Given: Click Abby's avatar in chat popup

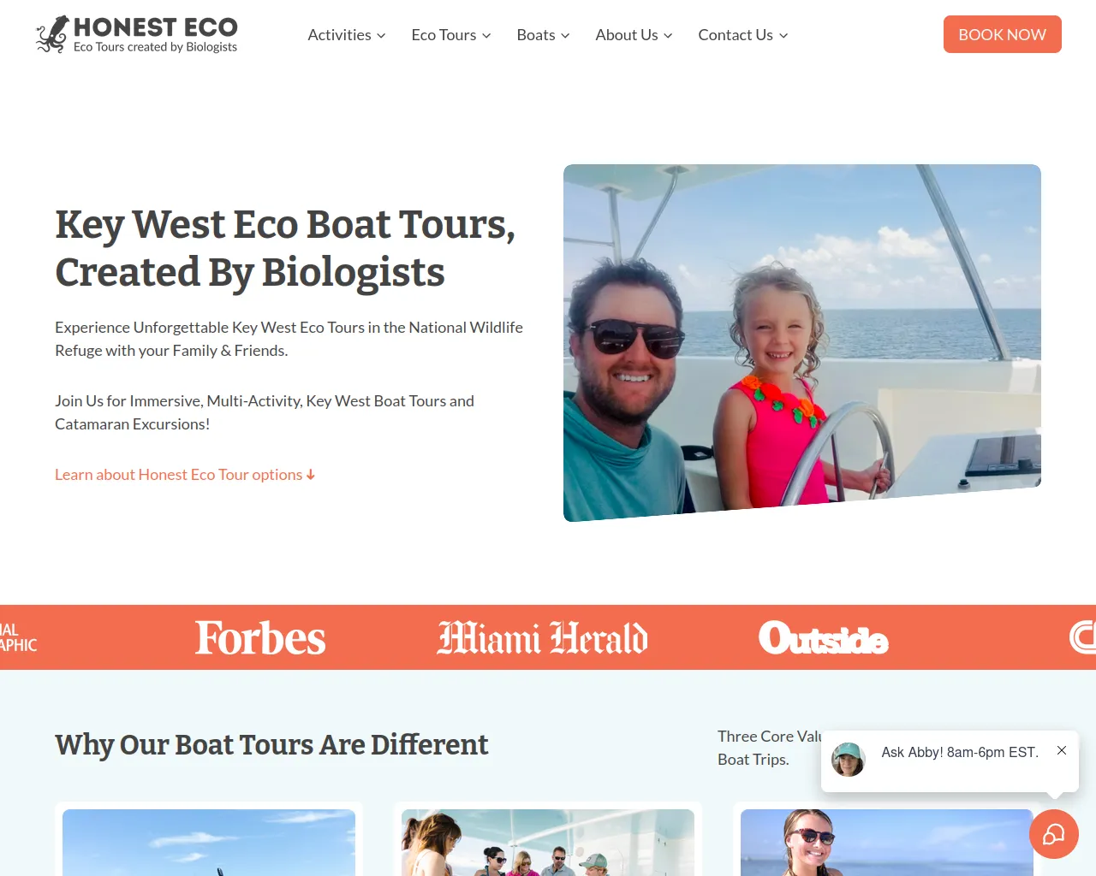Looking at the screenshot, I should point(849,760).
